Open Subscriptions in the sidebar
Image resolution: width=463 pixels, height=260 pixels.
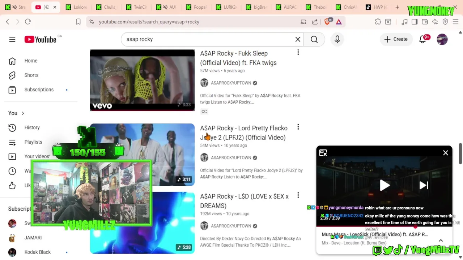pos(39,90)
